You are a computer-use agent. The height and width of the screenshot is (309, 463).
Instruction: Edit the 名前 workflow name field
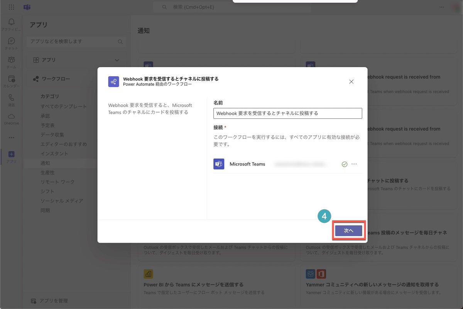[x=287, y=113]
